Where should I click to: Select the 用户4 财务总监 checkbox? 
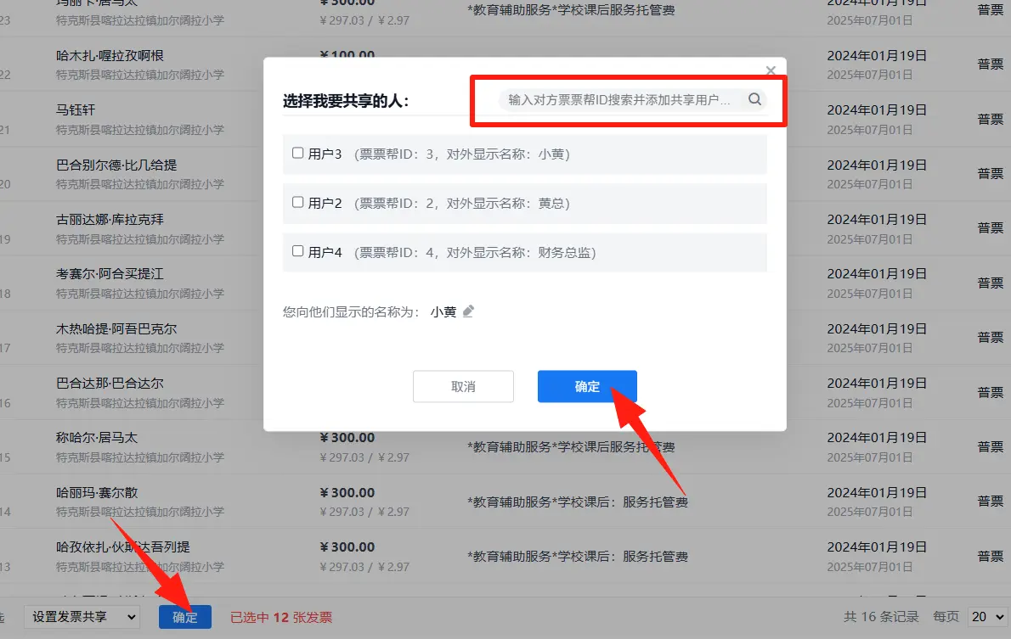pos(297,251)
